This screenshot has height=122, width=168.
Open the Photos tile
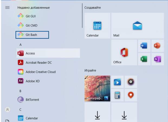tap(97, 88)
